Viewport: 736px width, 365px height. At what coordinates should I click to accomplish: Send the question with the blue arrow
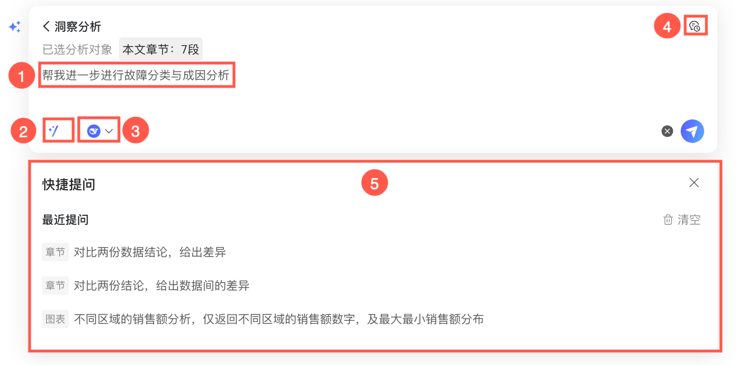(x=692, y=131)
